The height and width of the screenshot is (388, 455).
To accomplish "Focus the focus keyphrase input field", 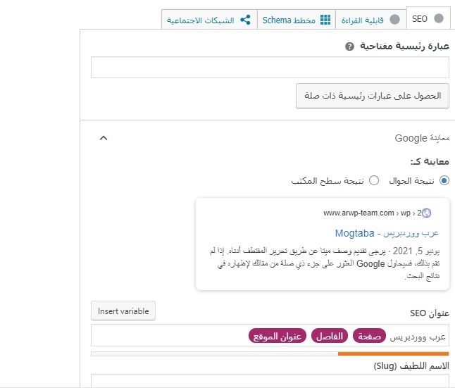I will pos(270,68).
